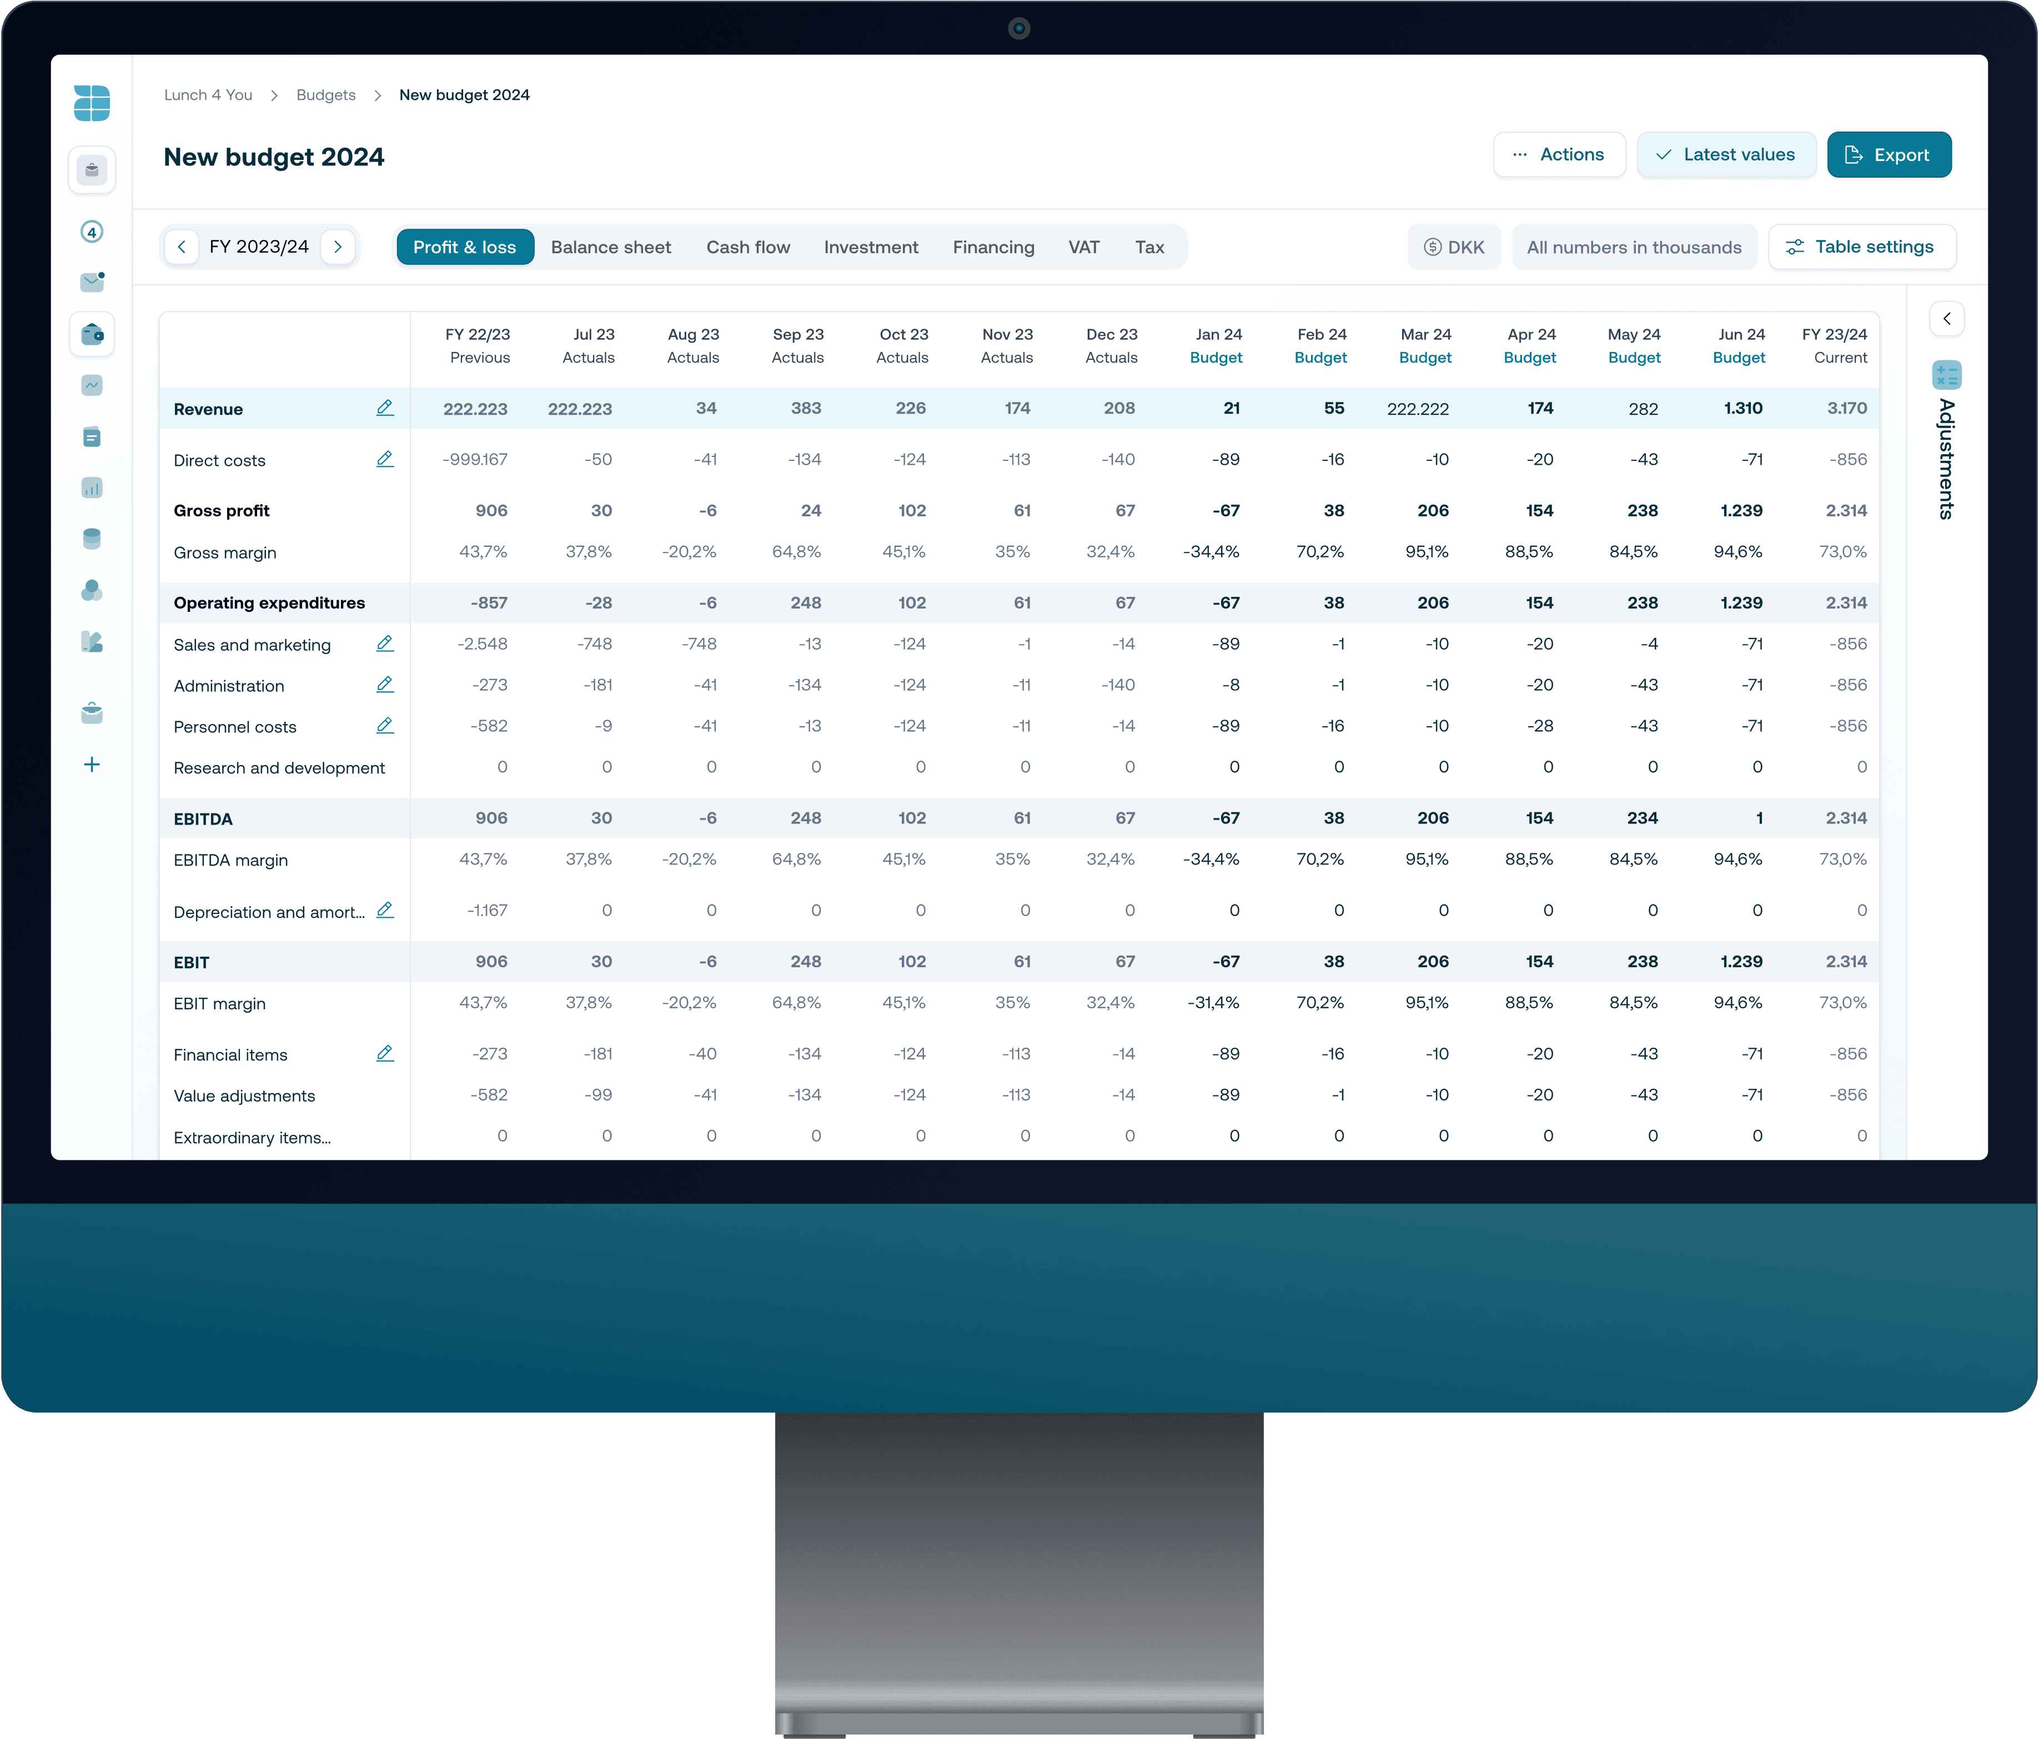Screen dimensions: 2039x1739
Task: Click pencil icon next to Direct costs
Action: [385, 460]
